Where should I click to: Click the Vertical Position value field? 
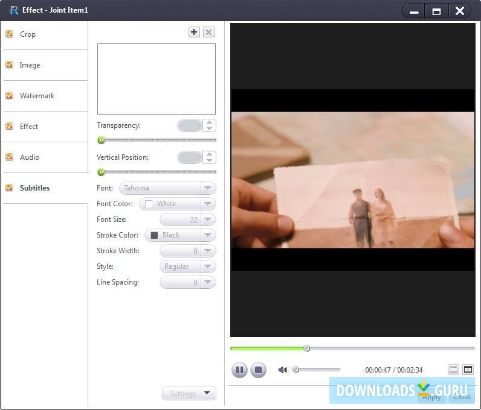[190, 157]
